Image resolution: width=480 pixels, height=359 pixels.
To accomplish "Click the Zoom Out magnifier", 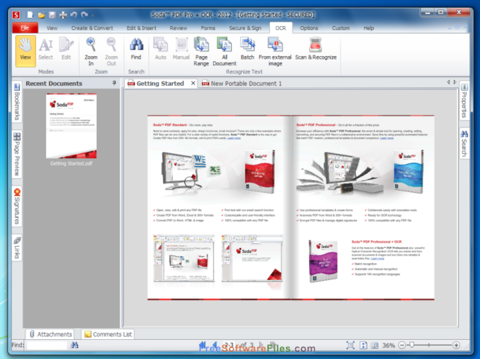I will tap(111, 51).
